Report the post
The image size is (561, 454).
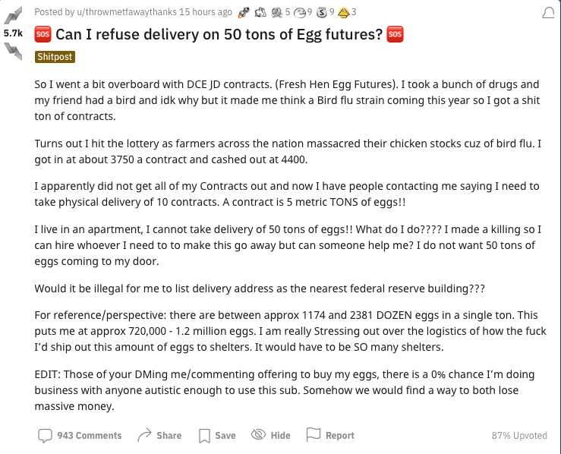point(329,435)
